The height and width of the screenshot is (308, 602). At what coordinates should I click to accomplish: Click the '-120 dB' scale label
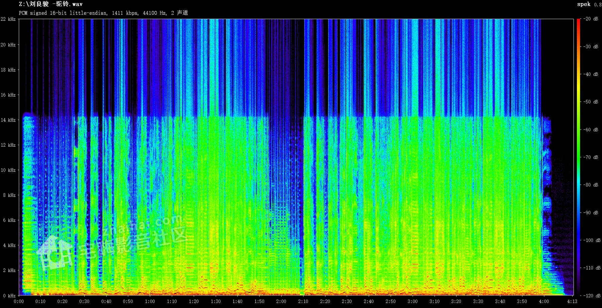point(592,296)
